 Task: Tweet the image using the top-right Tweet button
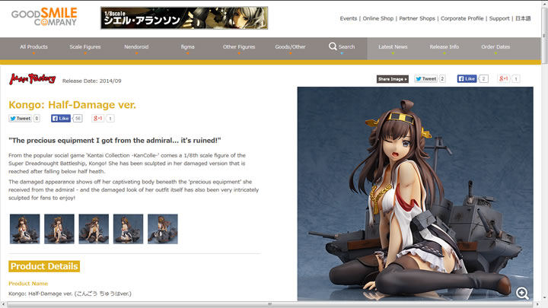click(x=425, y=79)
